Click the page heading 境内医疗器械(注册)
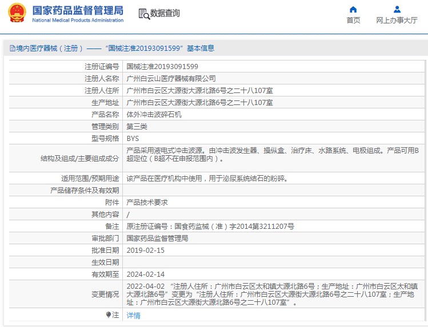The height and width of the screenshot is (327, 428). coord(49,49)
